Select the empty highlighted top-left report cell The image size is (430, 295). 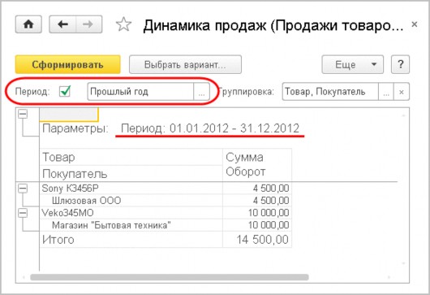coord(69,115)
